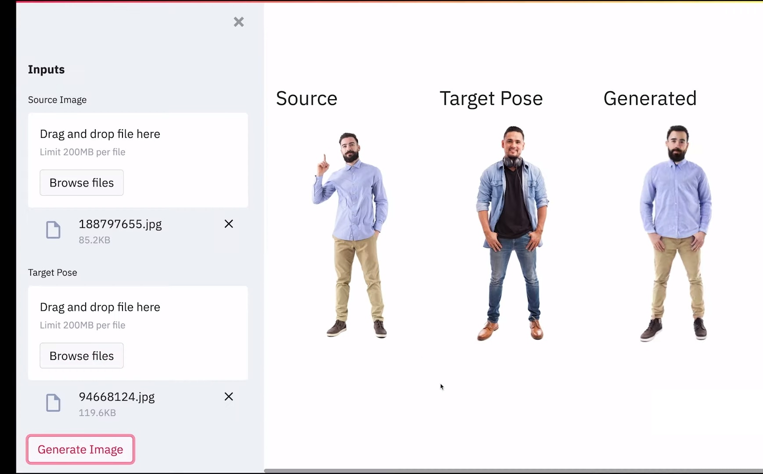Click the 85.2KB file size text
763x474 pixels.
94,240
